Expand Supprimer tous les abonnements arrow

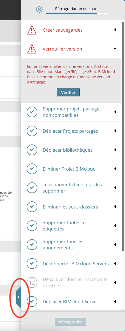(115, 244)
